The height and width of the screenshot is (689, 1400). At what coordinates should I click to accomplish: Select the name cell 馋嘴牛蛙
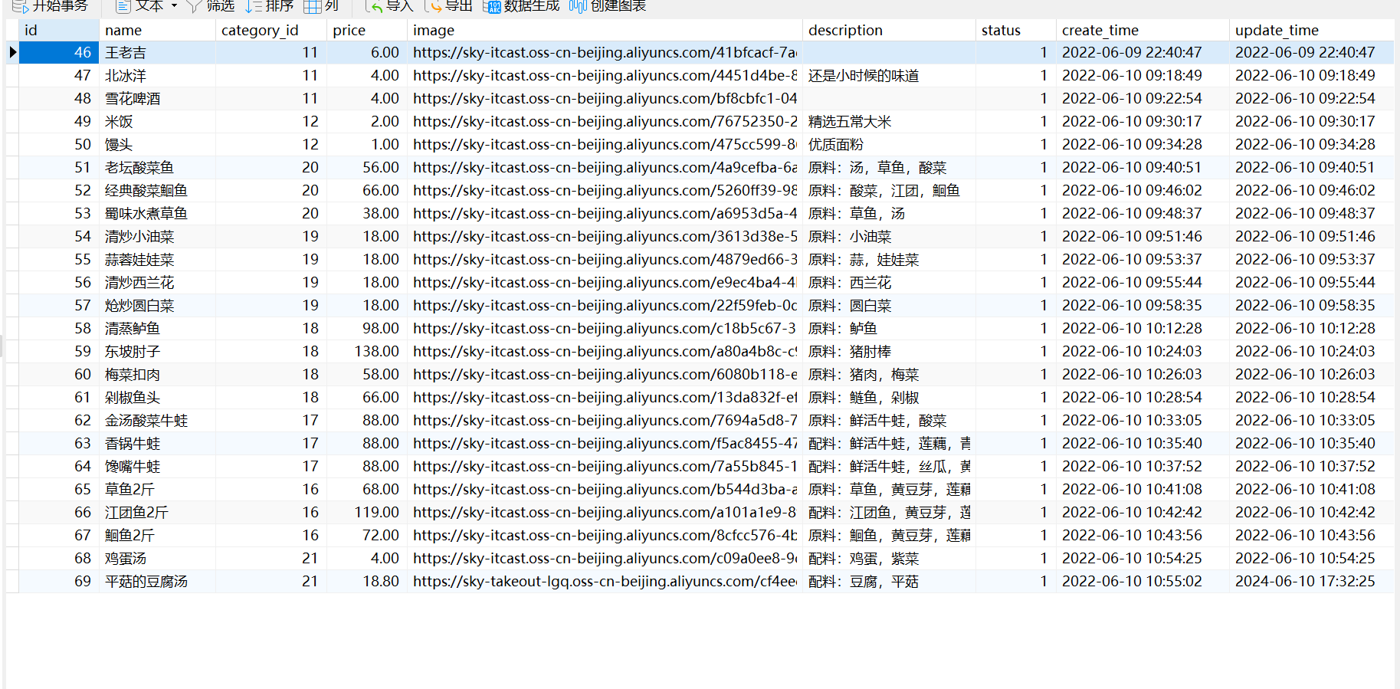(157, 466)
